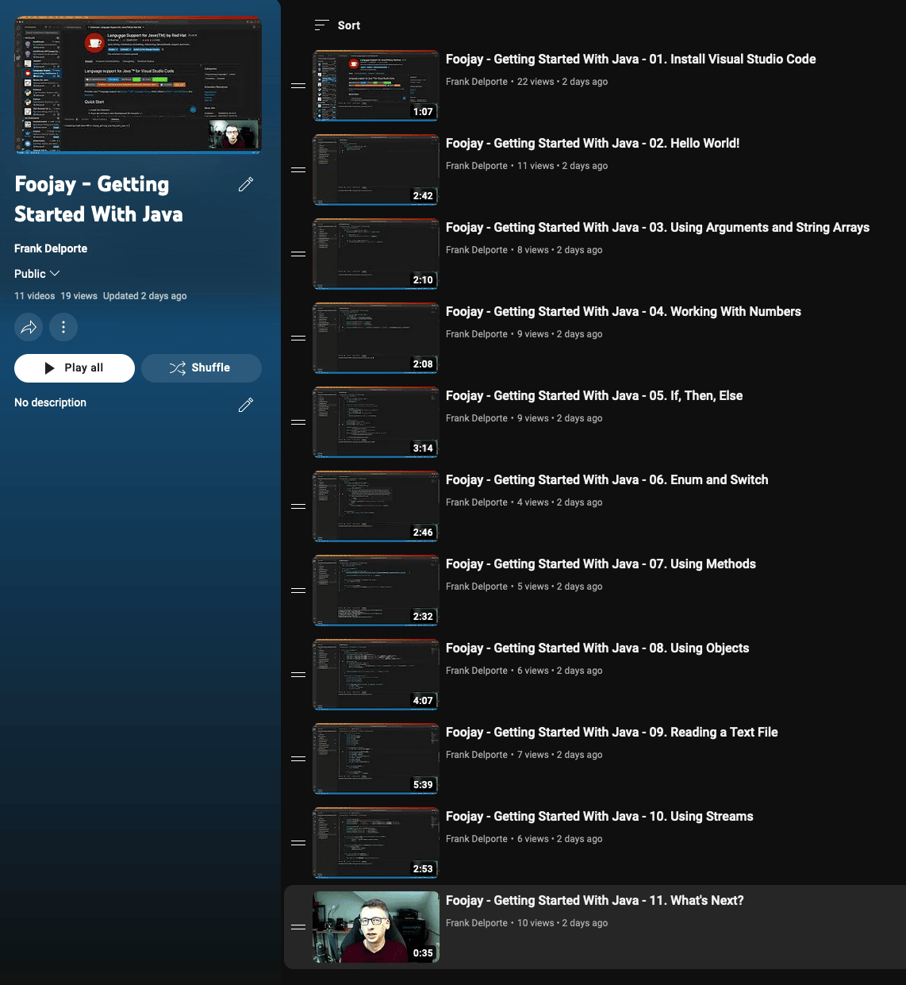
Task: Open video 03. Using Arguments and String Arrays
Action: [x=657, y=228]
